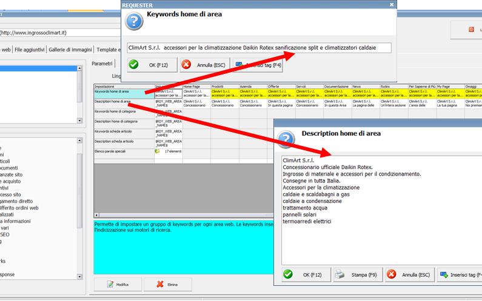Open the Template tab
Viewport: 482px width, 301px height.
tap(107, 50)
